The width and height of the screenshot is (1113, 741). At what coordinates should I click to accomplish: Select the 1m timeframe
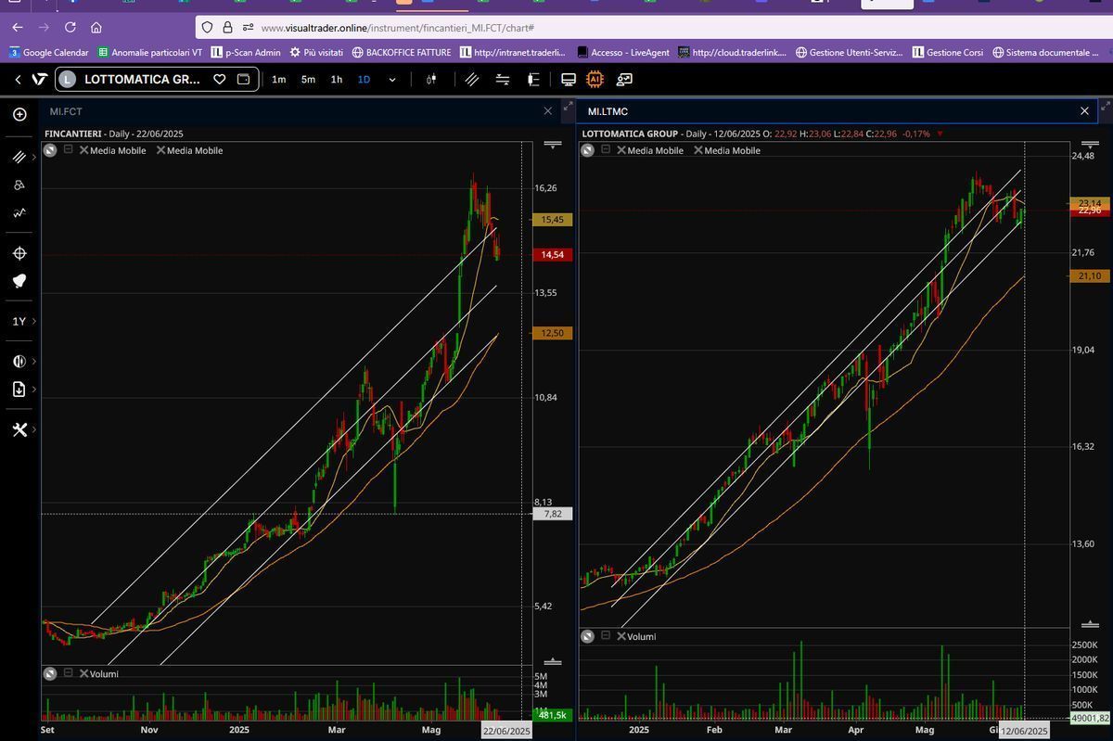click(x=278, y=80)
